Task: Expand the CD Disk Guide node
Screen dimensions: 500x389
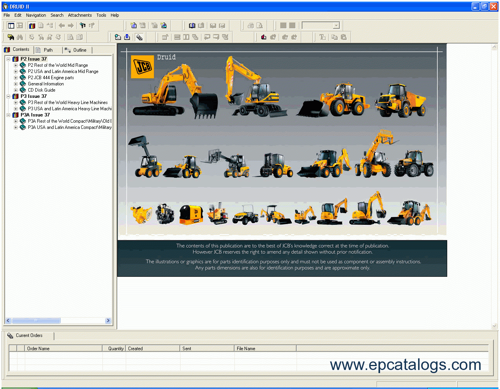Action: [x=16, y=90]
